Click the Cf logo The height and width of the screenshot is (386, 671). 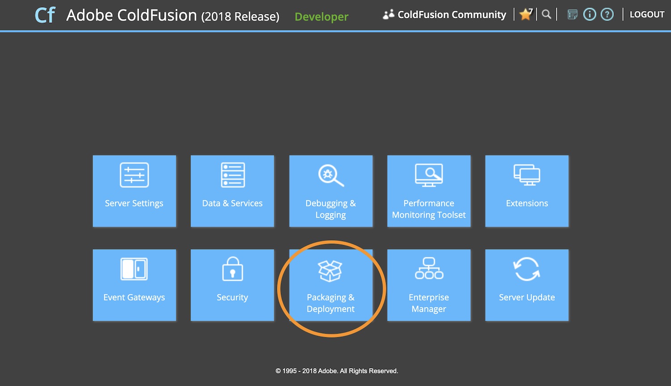click(x=45, y=15)
